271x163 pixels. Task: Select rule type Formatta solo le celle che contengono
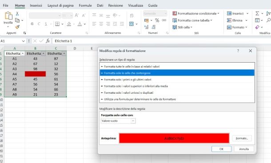(177, 73)
